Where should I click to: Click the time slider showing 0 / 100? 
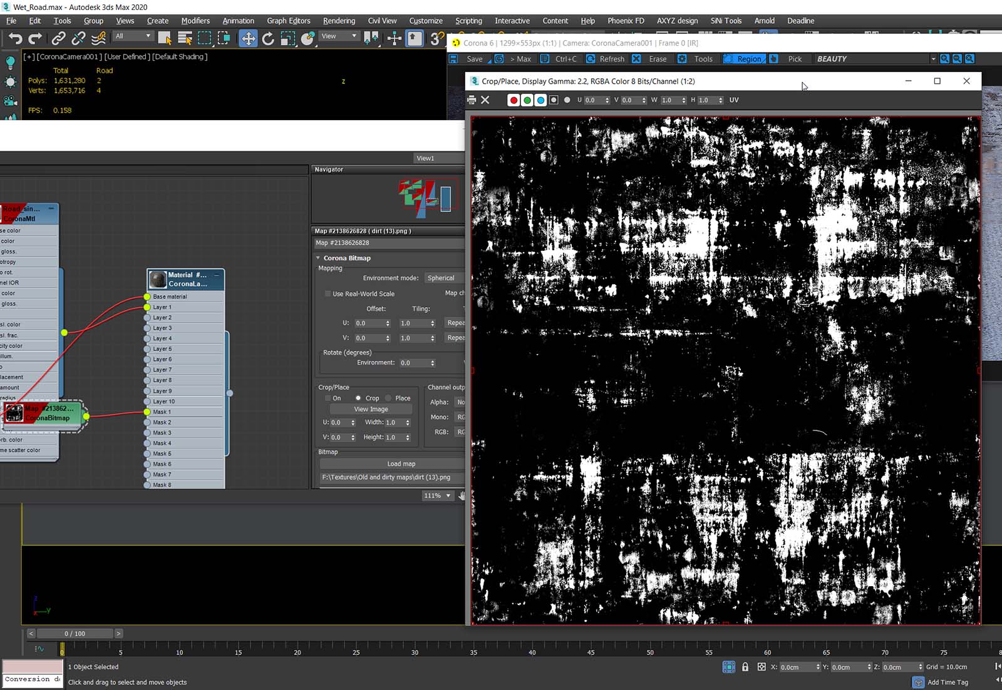pyautogui.click(x=75, y=634)
